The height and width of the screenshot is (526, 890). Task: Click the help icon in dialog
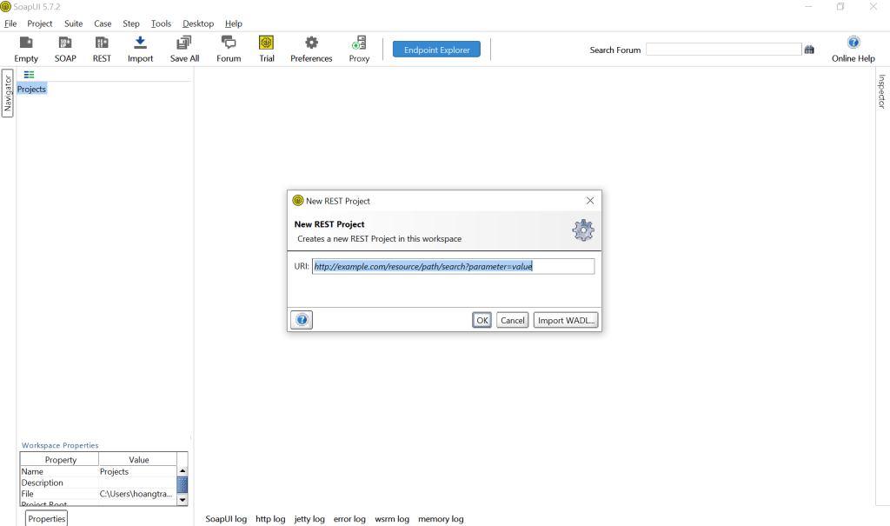[302, 320]
